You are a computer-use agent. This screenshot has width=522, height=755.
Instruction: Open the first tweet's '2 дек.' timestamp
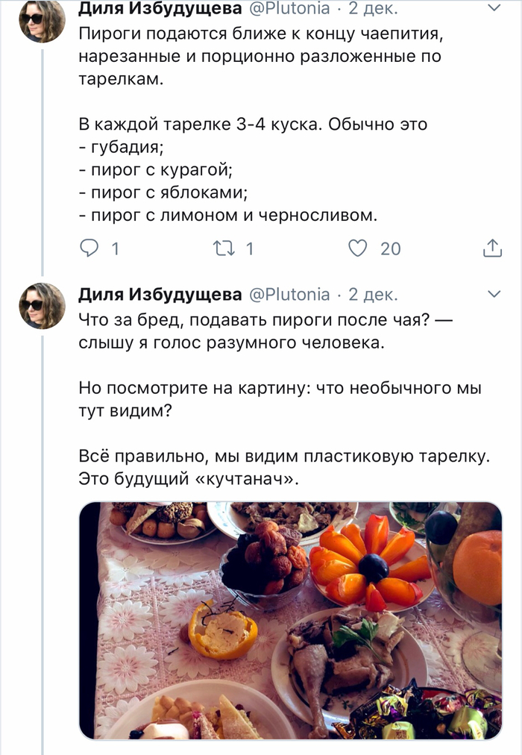coord(374,10)
